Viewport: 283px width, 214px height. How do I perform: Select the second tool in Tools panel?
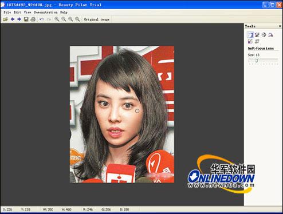click(257, 35)
